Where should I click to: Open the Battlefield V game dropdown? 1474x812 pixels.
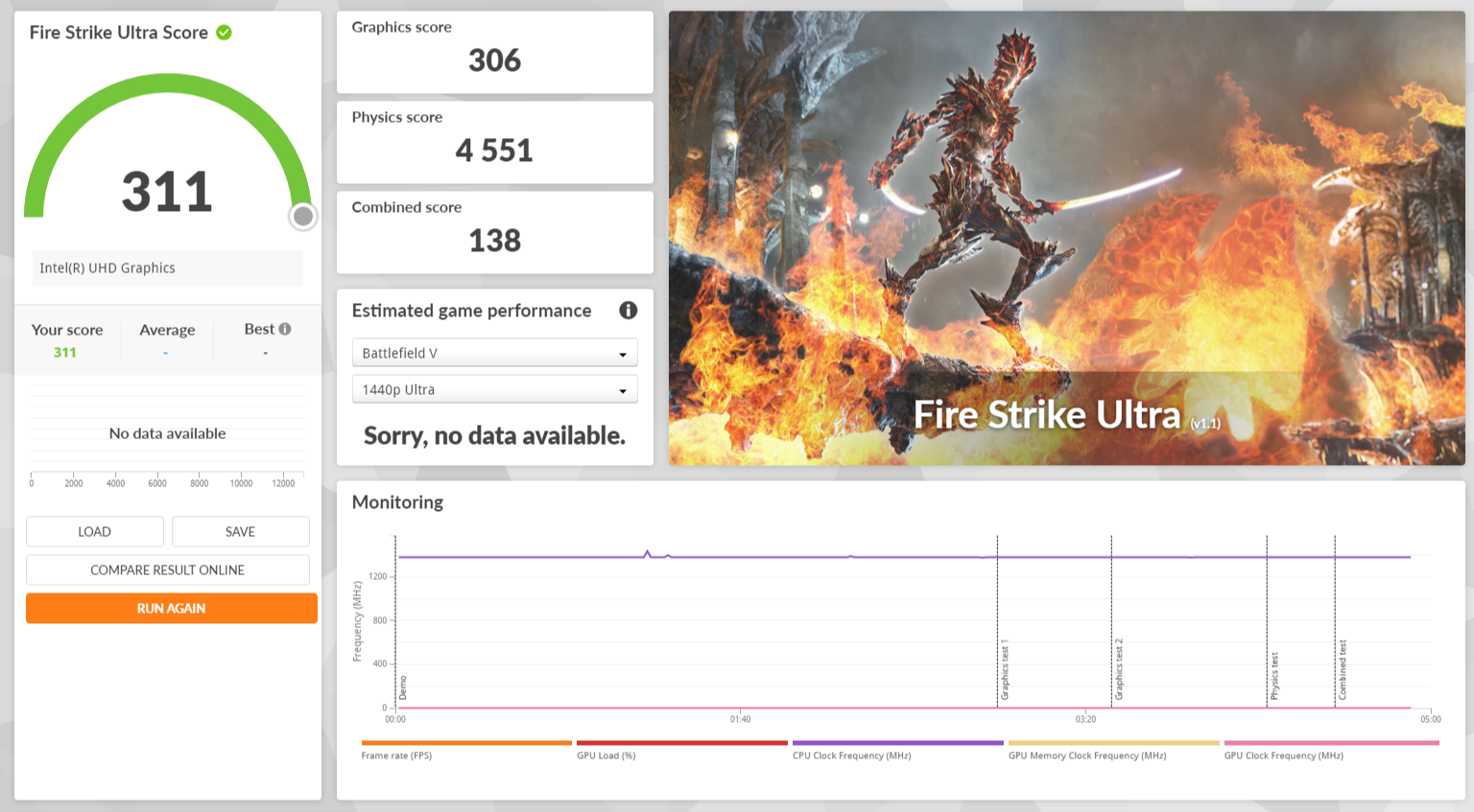tap(495, 353)
